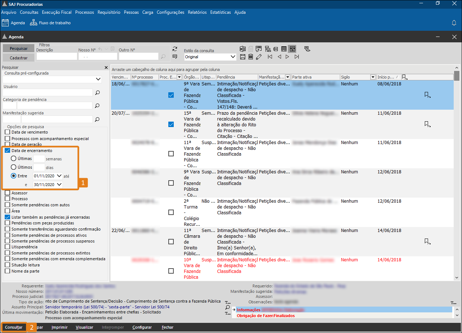Click in the Descrição filter field
This screenshot has height=333, width=462.
coord(57,56)
